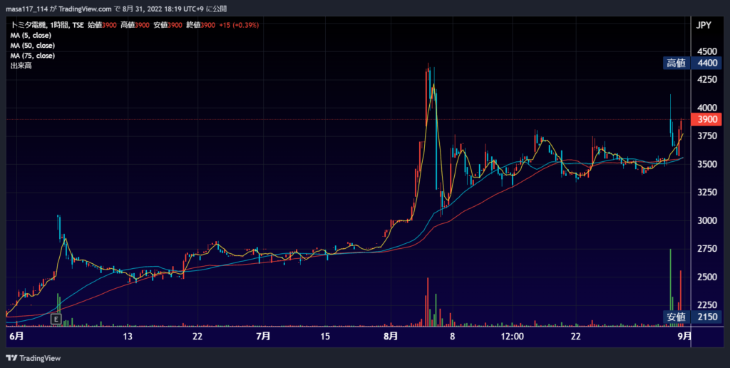Click the 2500 price axis value
This screenshot has height=368, width=730.
[x=707, y=277]
